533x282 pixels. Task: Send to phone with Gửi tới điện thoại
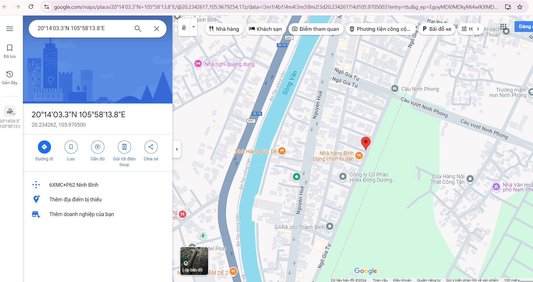tap(124, 154)
